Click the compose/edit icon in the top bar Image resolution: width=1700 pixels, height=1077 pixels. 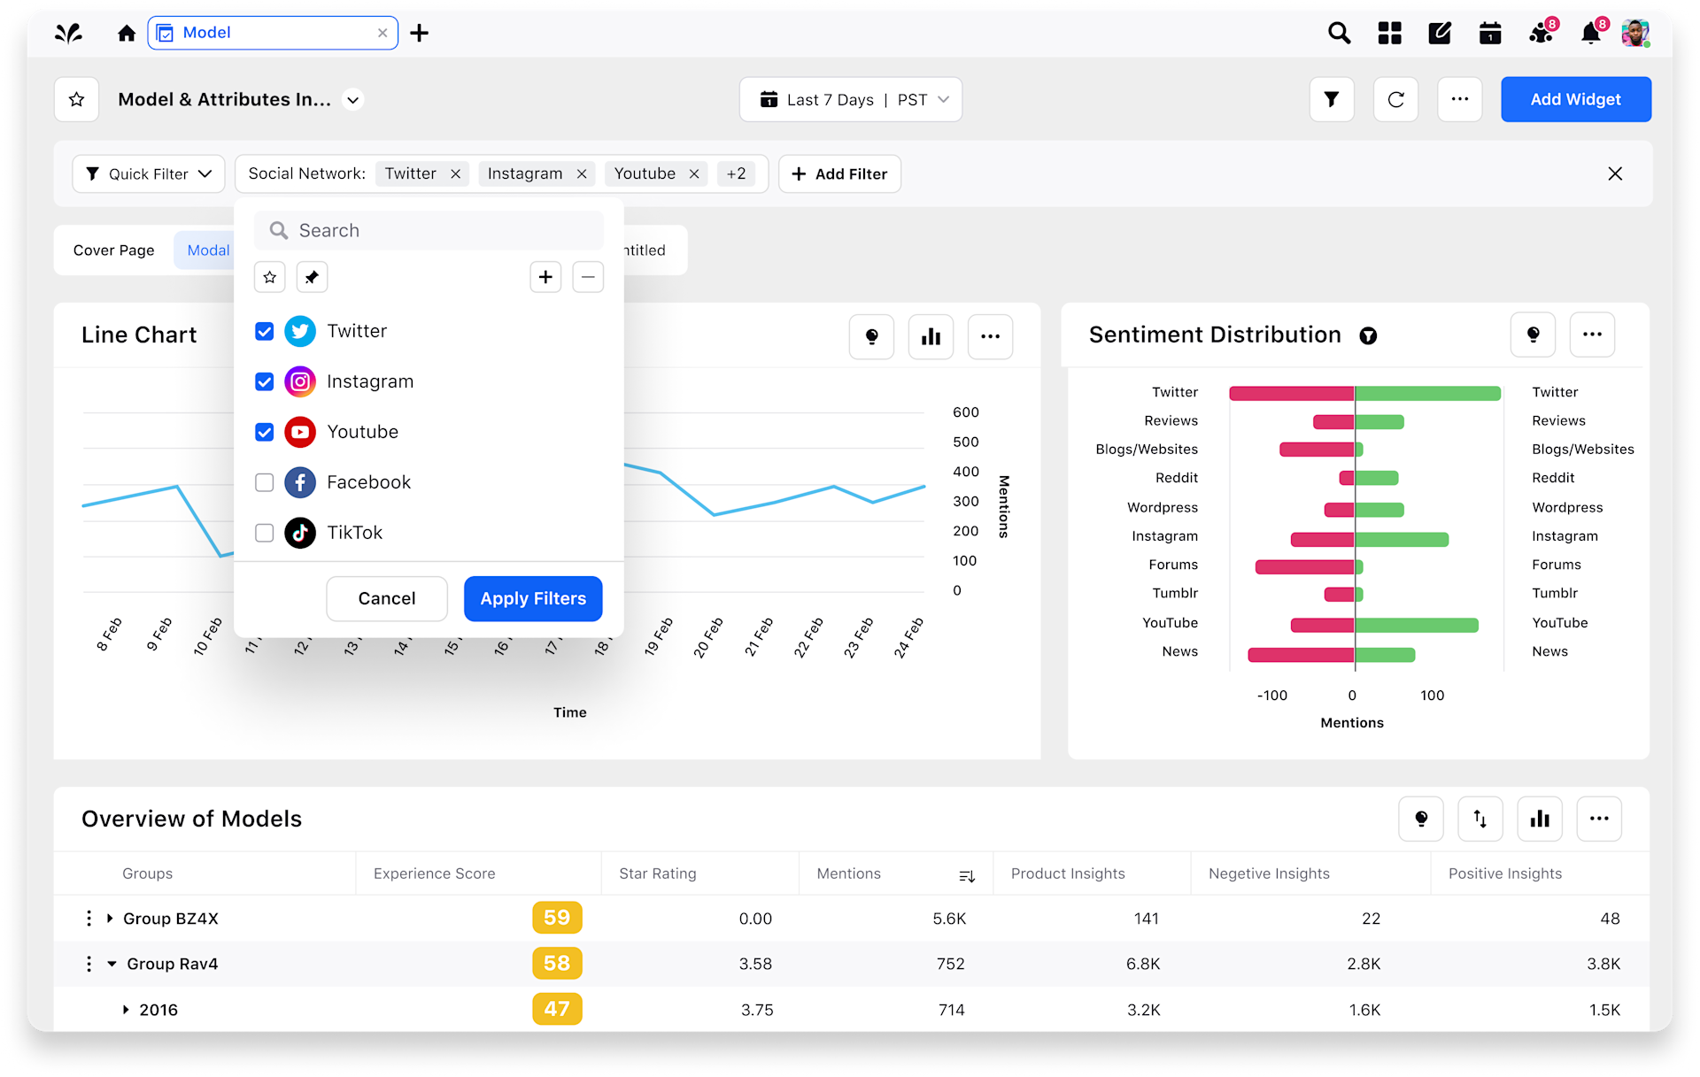[1440, 33]
